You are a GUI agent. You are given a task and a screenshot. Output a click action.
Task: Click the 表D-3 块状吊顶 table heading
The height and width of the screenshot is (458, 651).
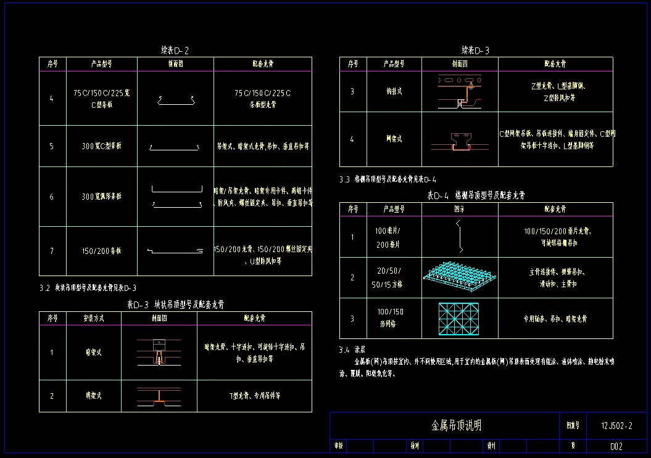tap(175, 304)
